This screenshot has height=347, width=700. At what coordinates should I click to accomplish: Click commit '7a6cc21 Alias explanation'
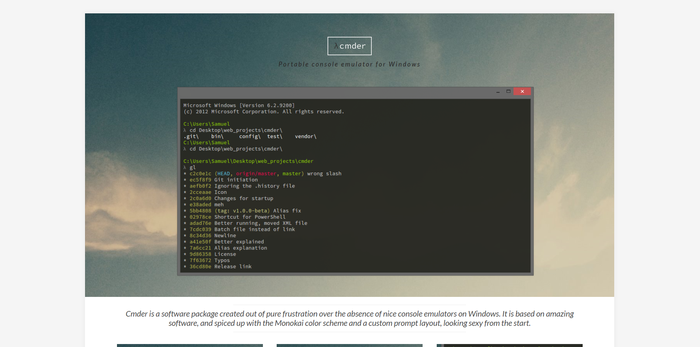pyautogui.click(x=225, y=248)
